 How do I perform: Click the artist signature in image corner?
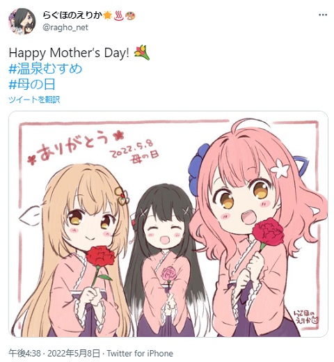coord(306,317)
